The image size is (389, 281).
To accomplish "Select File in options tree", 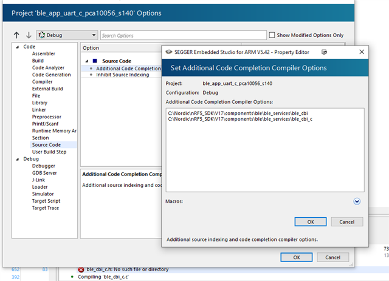I will 36,96.
